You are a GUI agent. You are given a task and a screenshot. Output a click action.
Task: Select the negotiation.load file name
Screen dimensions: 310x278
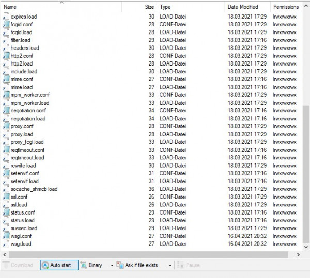28,119
